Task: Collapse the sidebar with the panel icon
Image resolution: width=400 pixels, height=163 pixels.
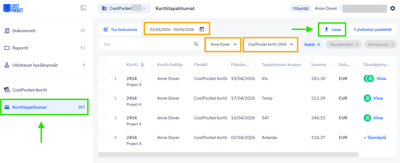Action: (83, 8)
